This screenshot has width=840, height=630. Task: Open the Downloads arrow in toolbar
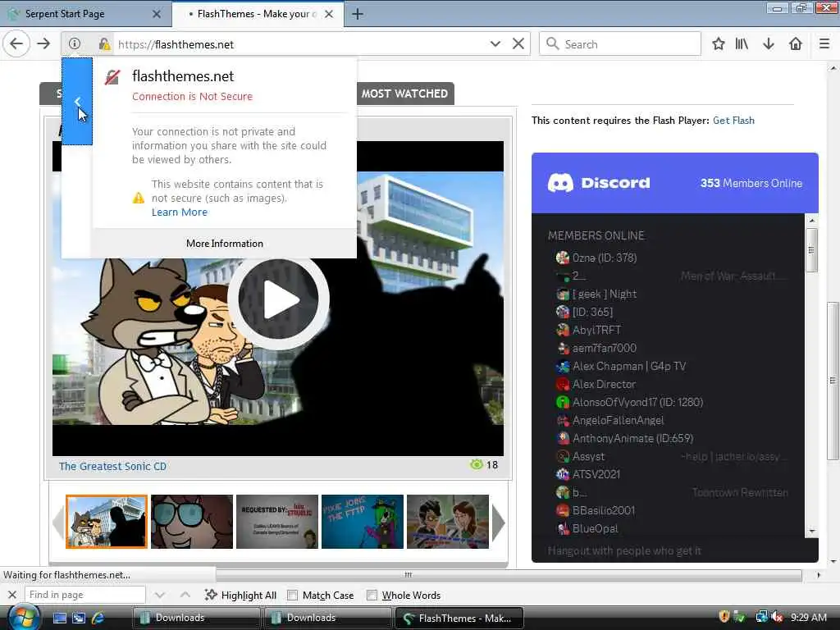click(768, 44)
